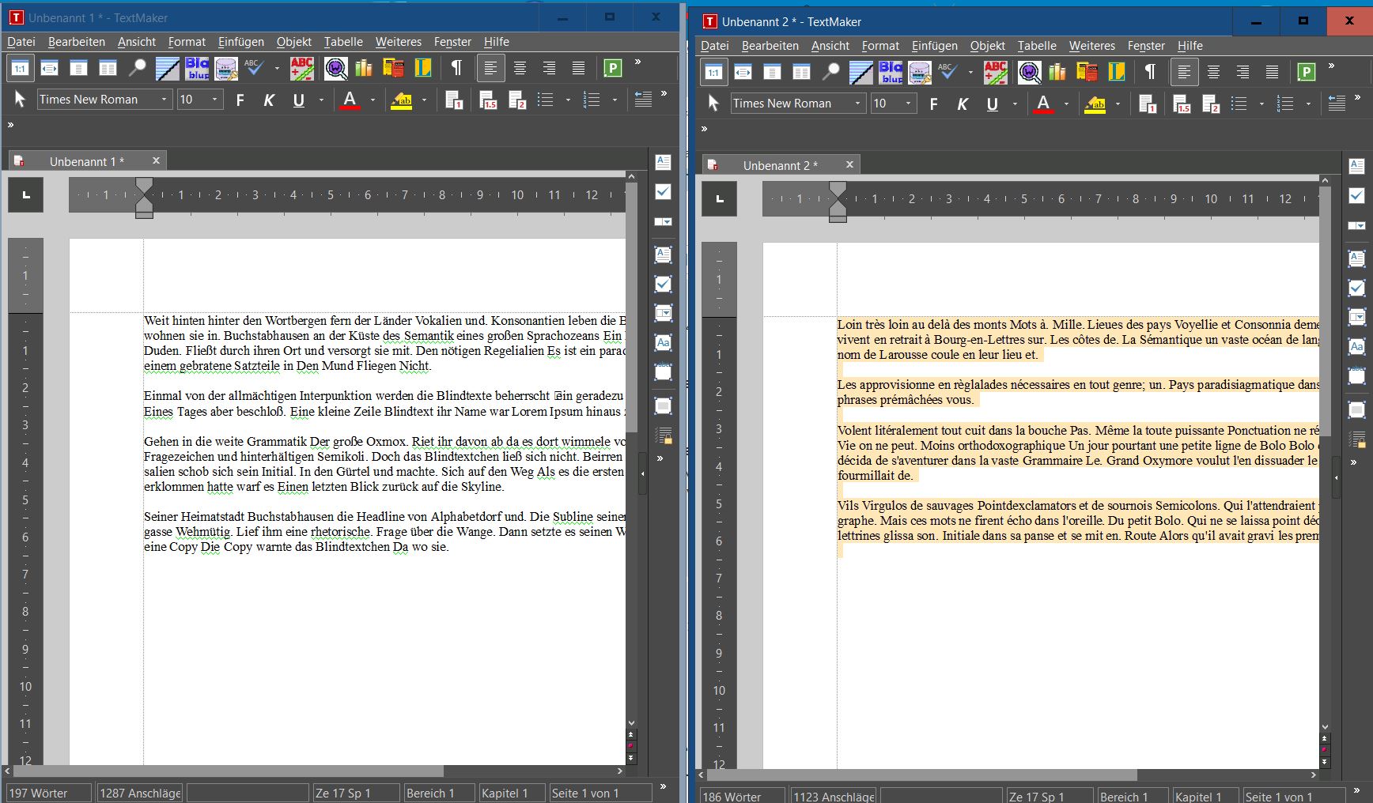Click decrease indent icon in Unbenannt 1
The image size is (1373, 803).
click(x=643, y=100)
